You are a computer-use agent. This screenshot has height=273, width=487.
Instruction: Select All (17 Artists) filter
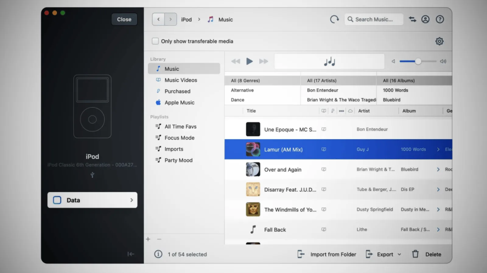338,81
